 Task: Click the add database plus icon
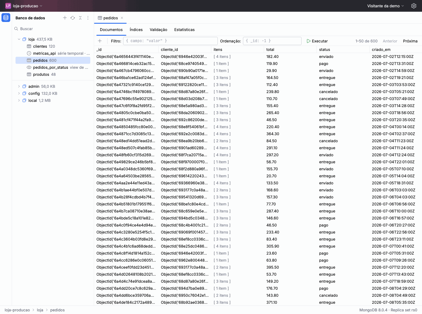tap(65, 18)
